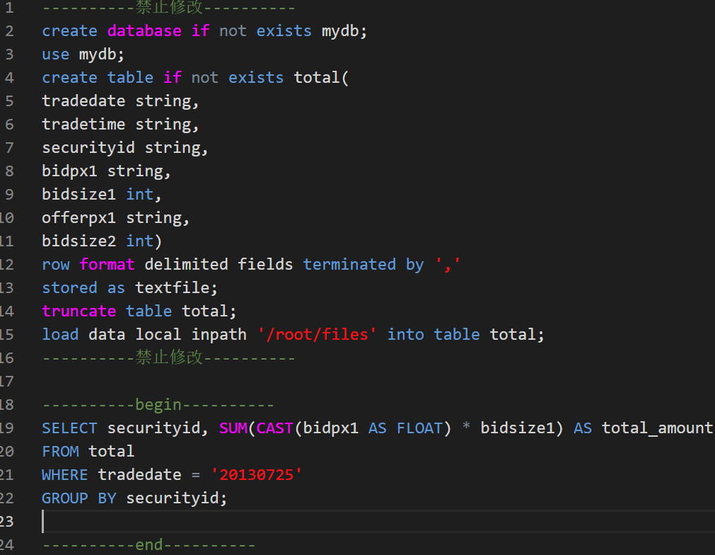Click the 'offerpx1 string,' line
Screen dimensions: 715x555
116,218
